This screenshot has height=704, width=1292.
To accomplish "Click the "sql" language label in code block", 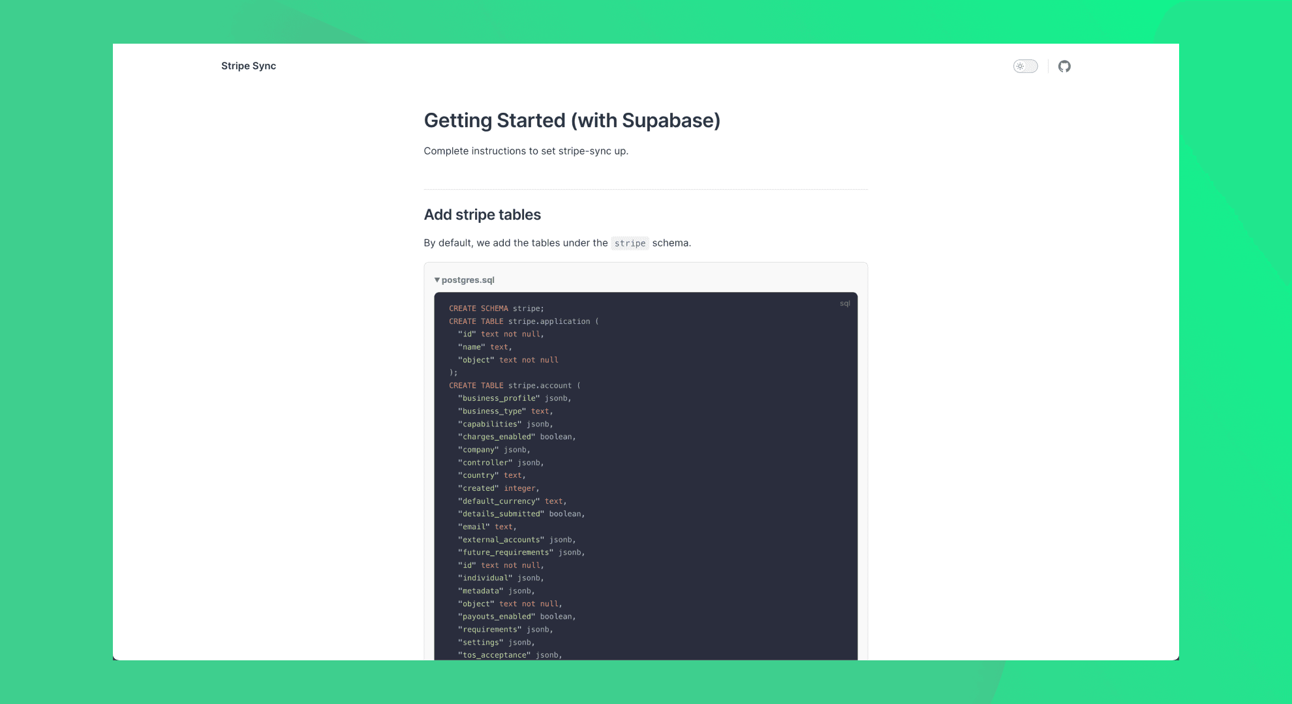I will (845, 303).
